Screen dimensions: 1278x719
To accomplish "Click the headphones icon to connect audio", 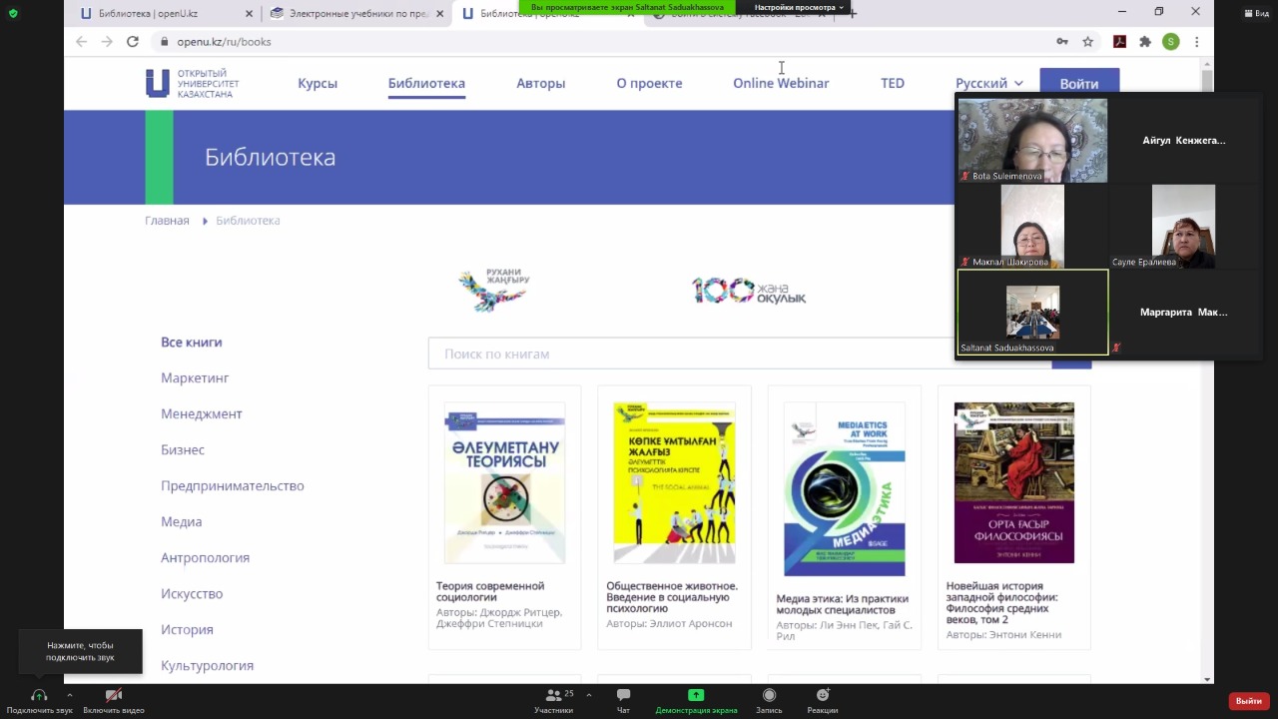I will pos(39,696).
